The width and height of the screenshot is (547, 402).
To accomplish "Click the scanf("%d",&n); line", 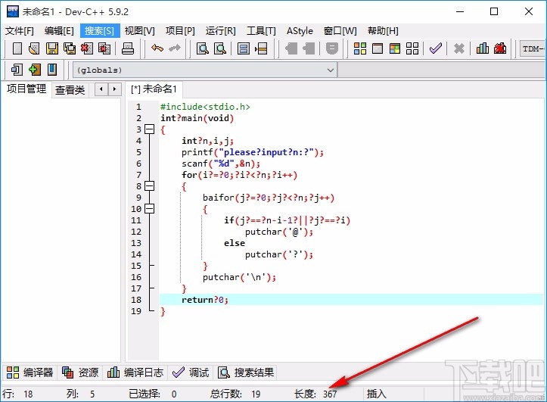I will coord(221,164).
